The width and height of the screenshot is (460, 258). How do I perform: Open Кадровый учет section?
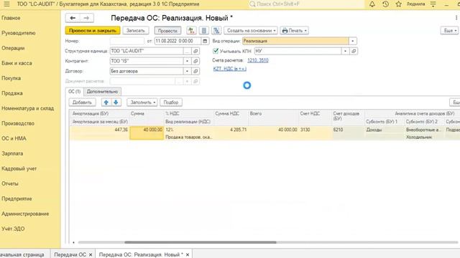pos(19,168)
